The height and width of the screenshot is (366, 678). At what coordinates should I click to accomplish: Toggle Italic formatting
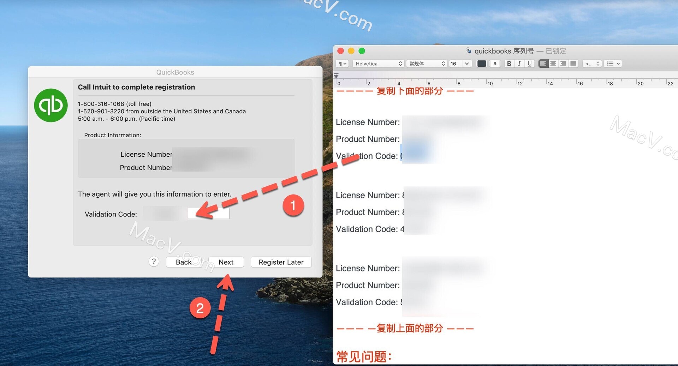[x=519, y=64]
